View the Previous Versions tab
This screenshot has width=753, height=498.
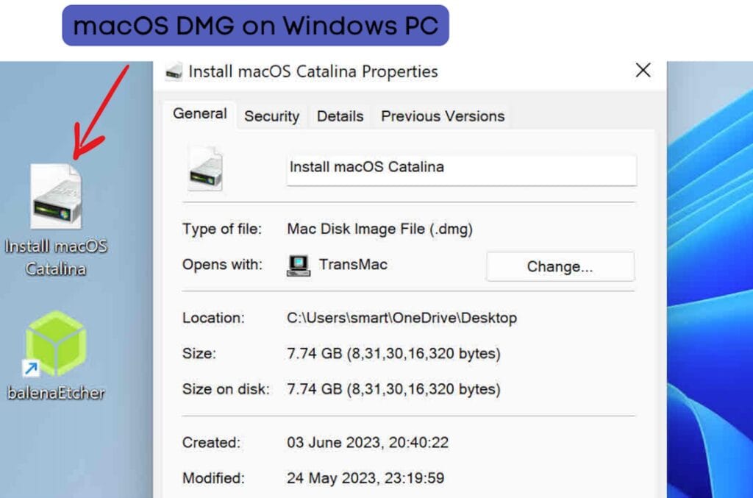(x=442, y=115)
